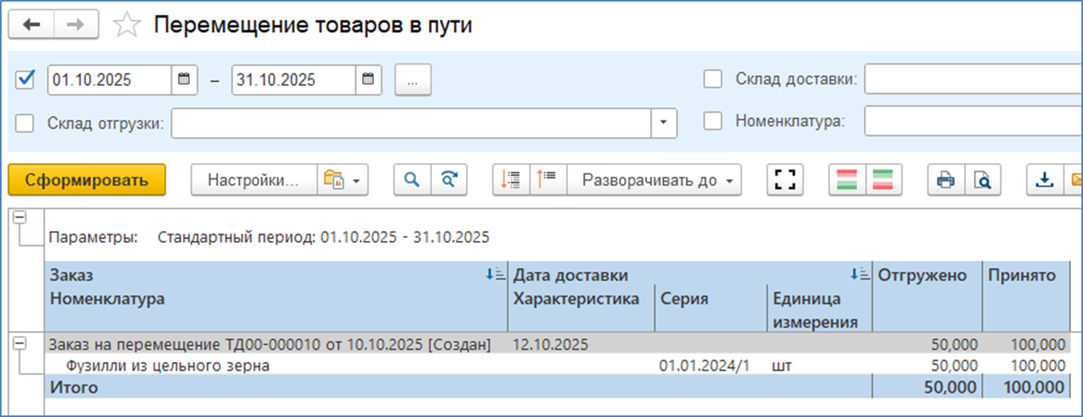This screenshot has width=1083, height=417.
Task: Open the Разворачивать до dropdown
Action: (x=653, y=180)
